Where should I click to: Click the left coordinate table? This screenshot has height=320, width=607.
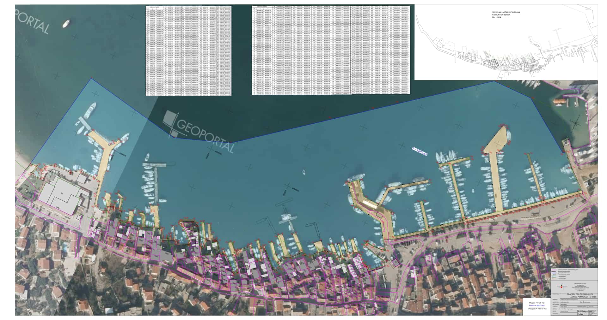[x=188, y=51]
